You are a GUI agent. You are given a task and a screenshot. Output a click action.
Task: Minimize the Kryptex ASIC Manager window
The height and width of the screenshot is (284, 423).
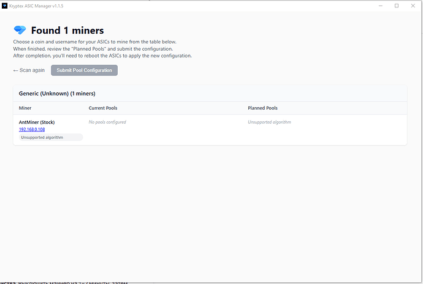click(379, 6)
